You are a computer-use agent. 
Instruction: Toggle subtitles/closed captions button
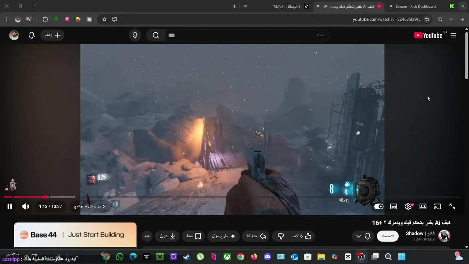click(394, 206)
